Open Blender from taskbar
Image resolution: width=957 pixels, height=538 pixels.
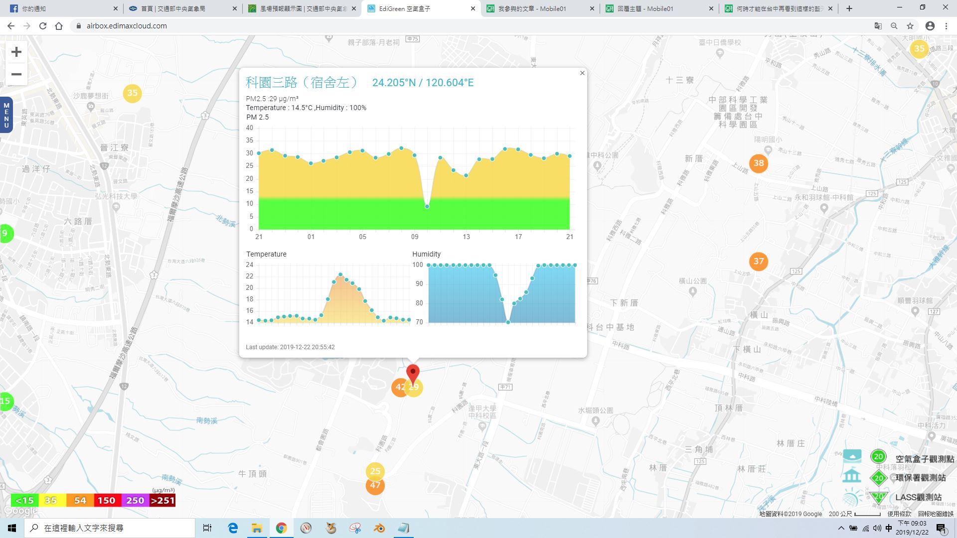click(379, 528)
